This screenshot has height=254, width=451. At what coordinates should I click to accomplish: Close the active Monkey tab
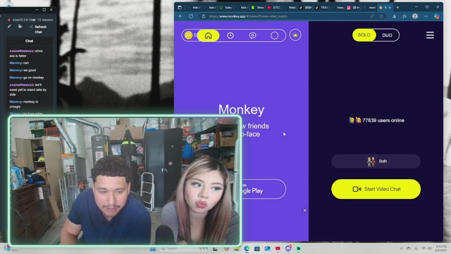[389, 7]
